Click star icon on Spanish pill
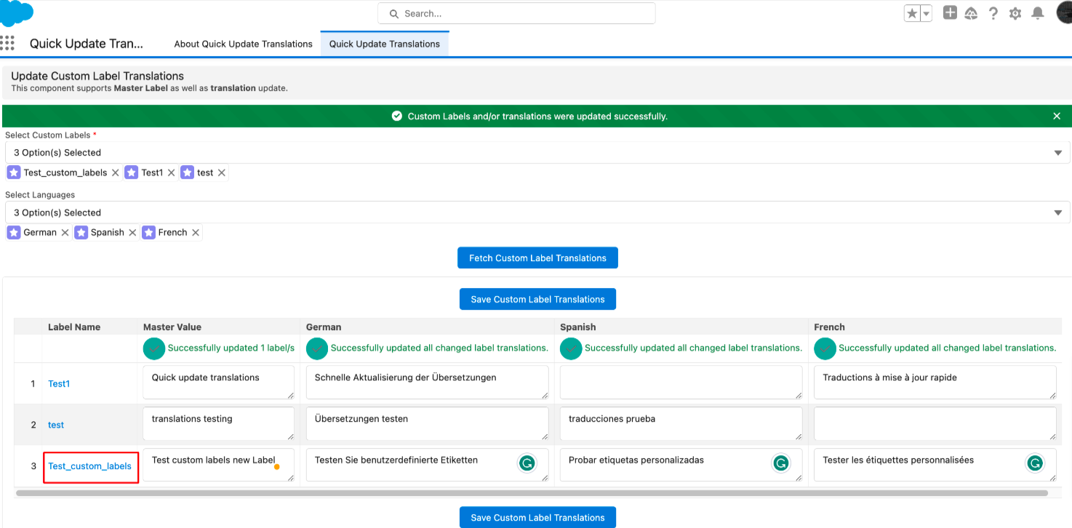The height and width of the screenshot is (528, 1072). point(81,233)
